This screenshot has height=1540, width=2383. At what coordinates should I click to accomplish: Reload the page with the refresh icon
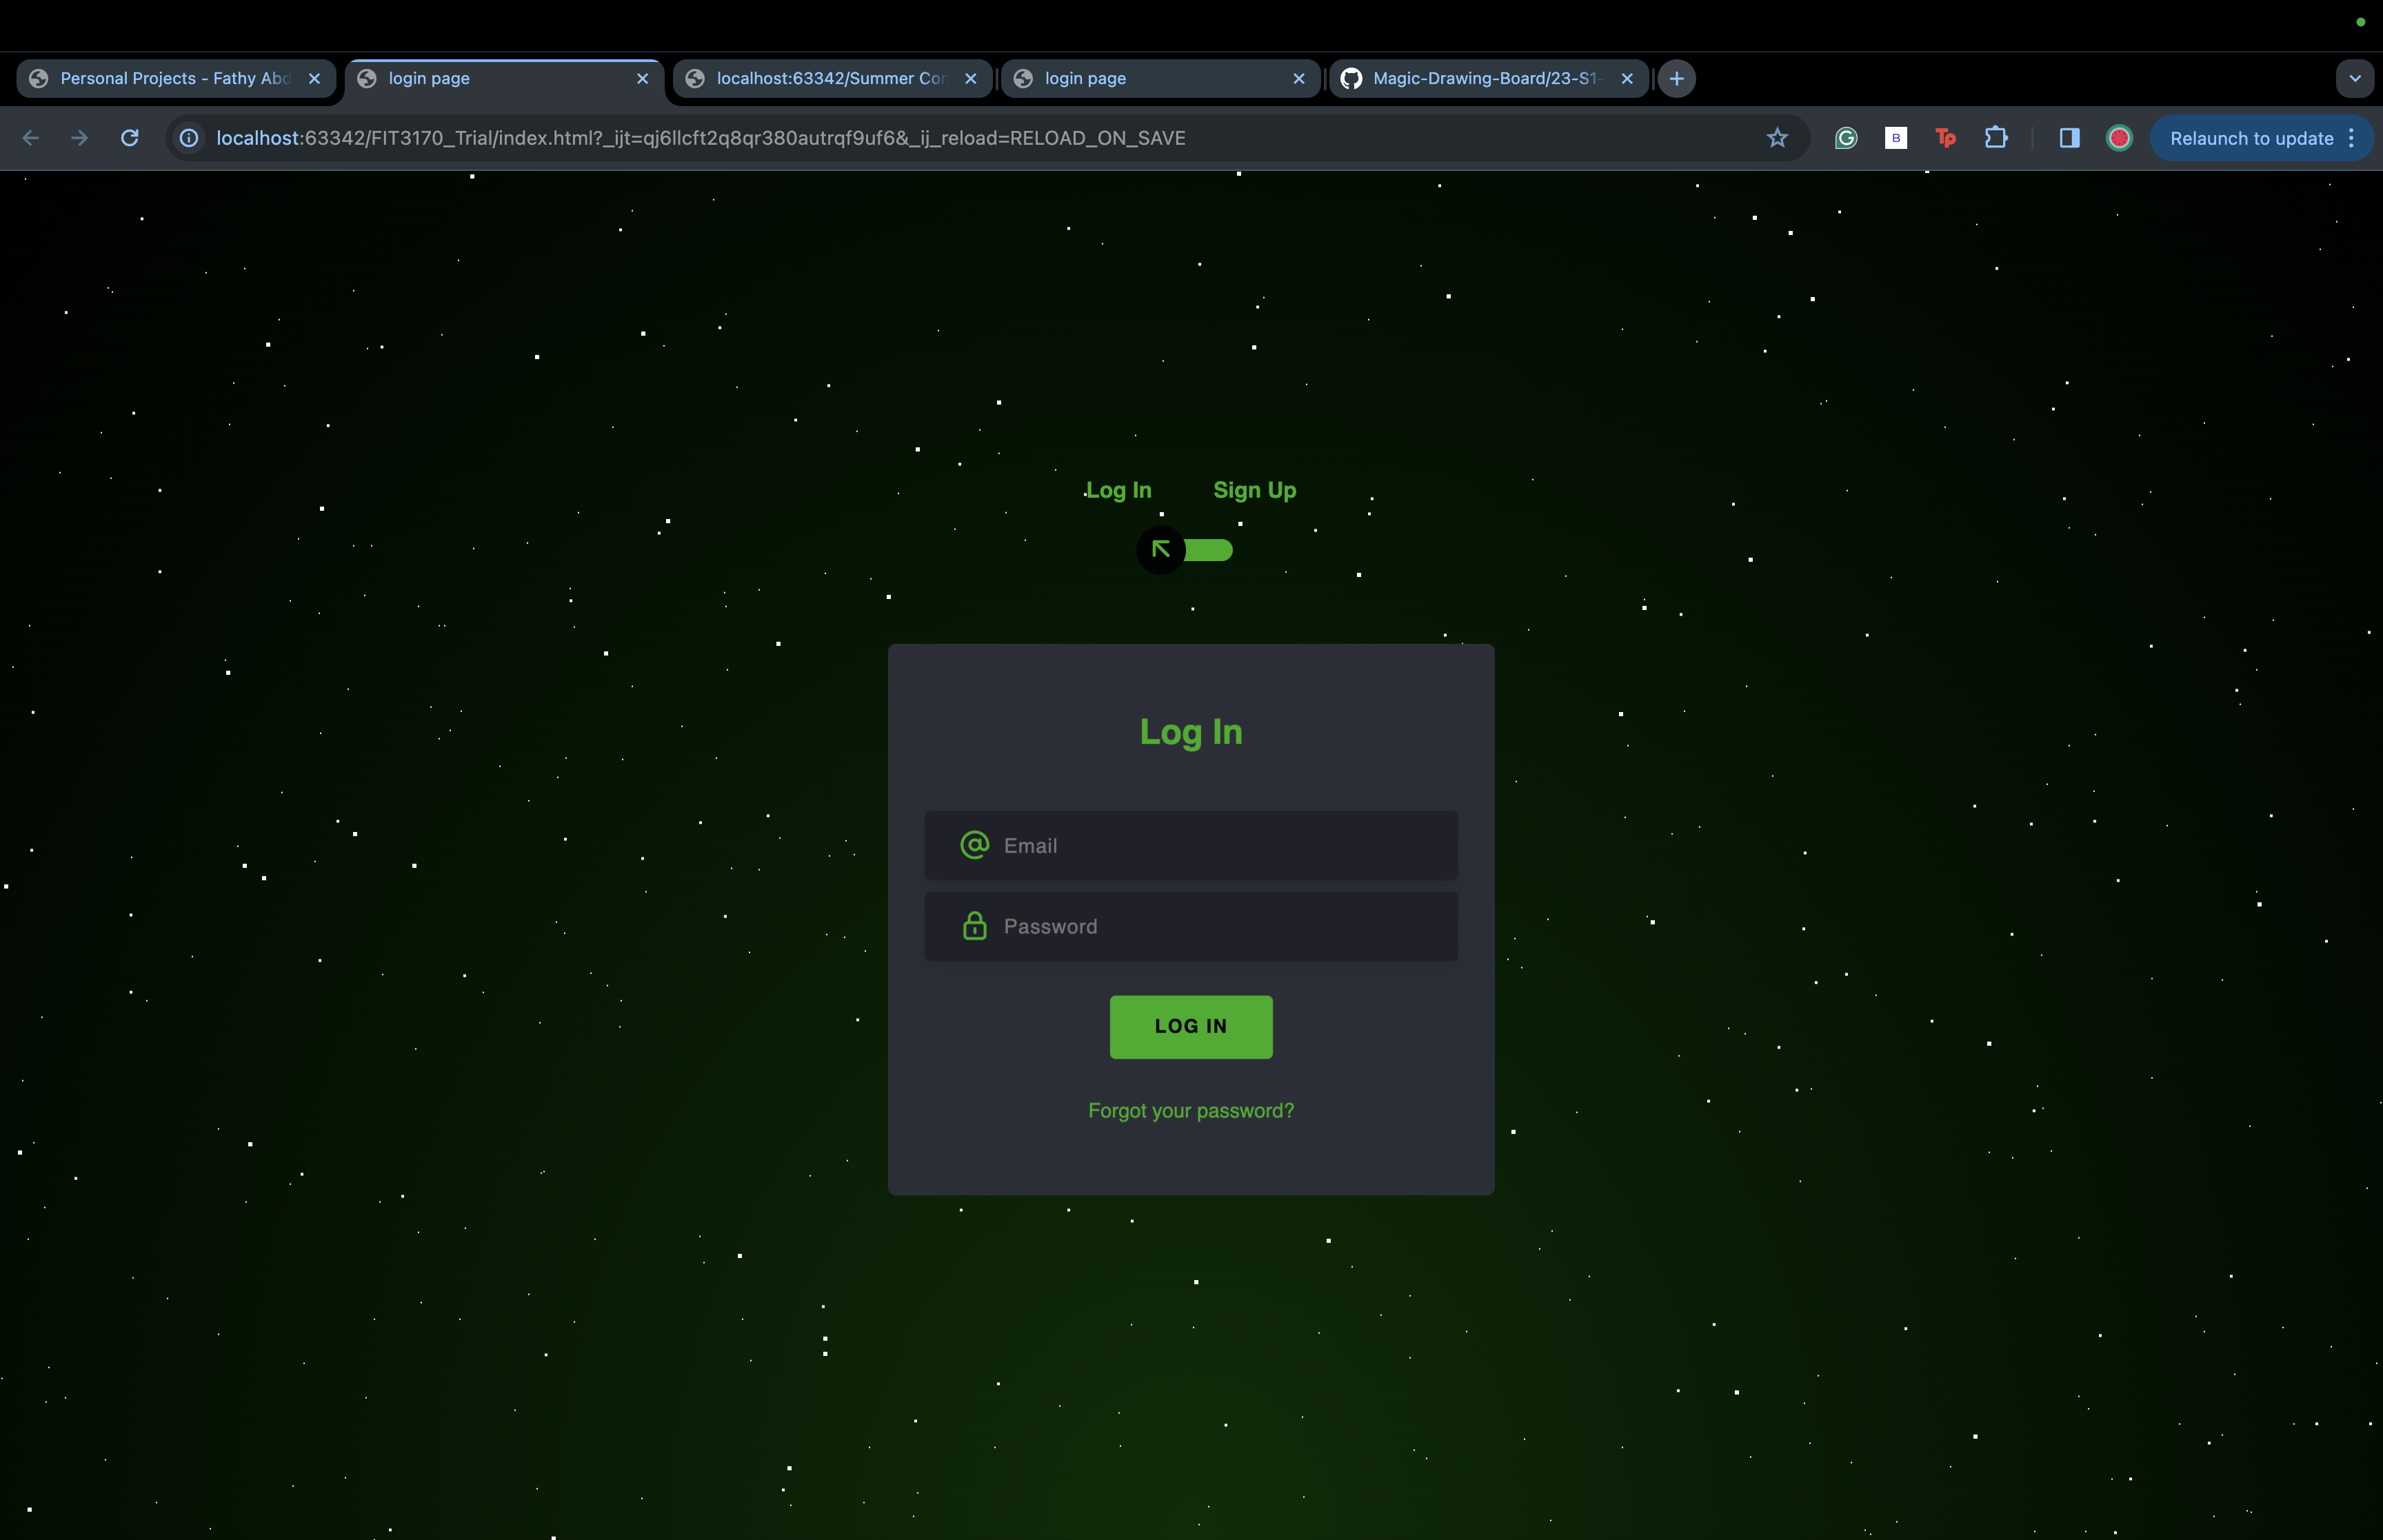click(130, 138)
